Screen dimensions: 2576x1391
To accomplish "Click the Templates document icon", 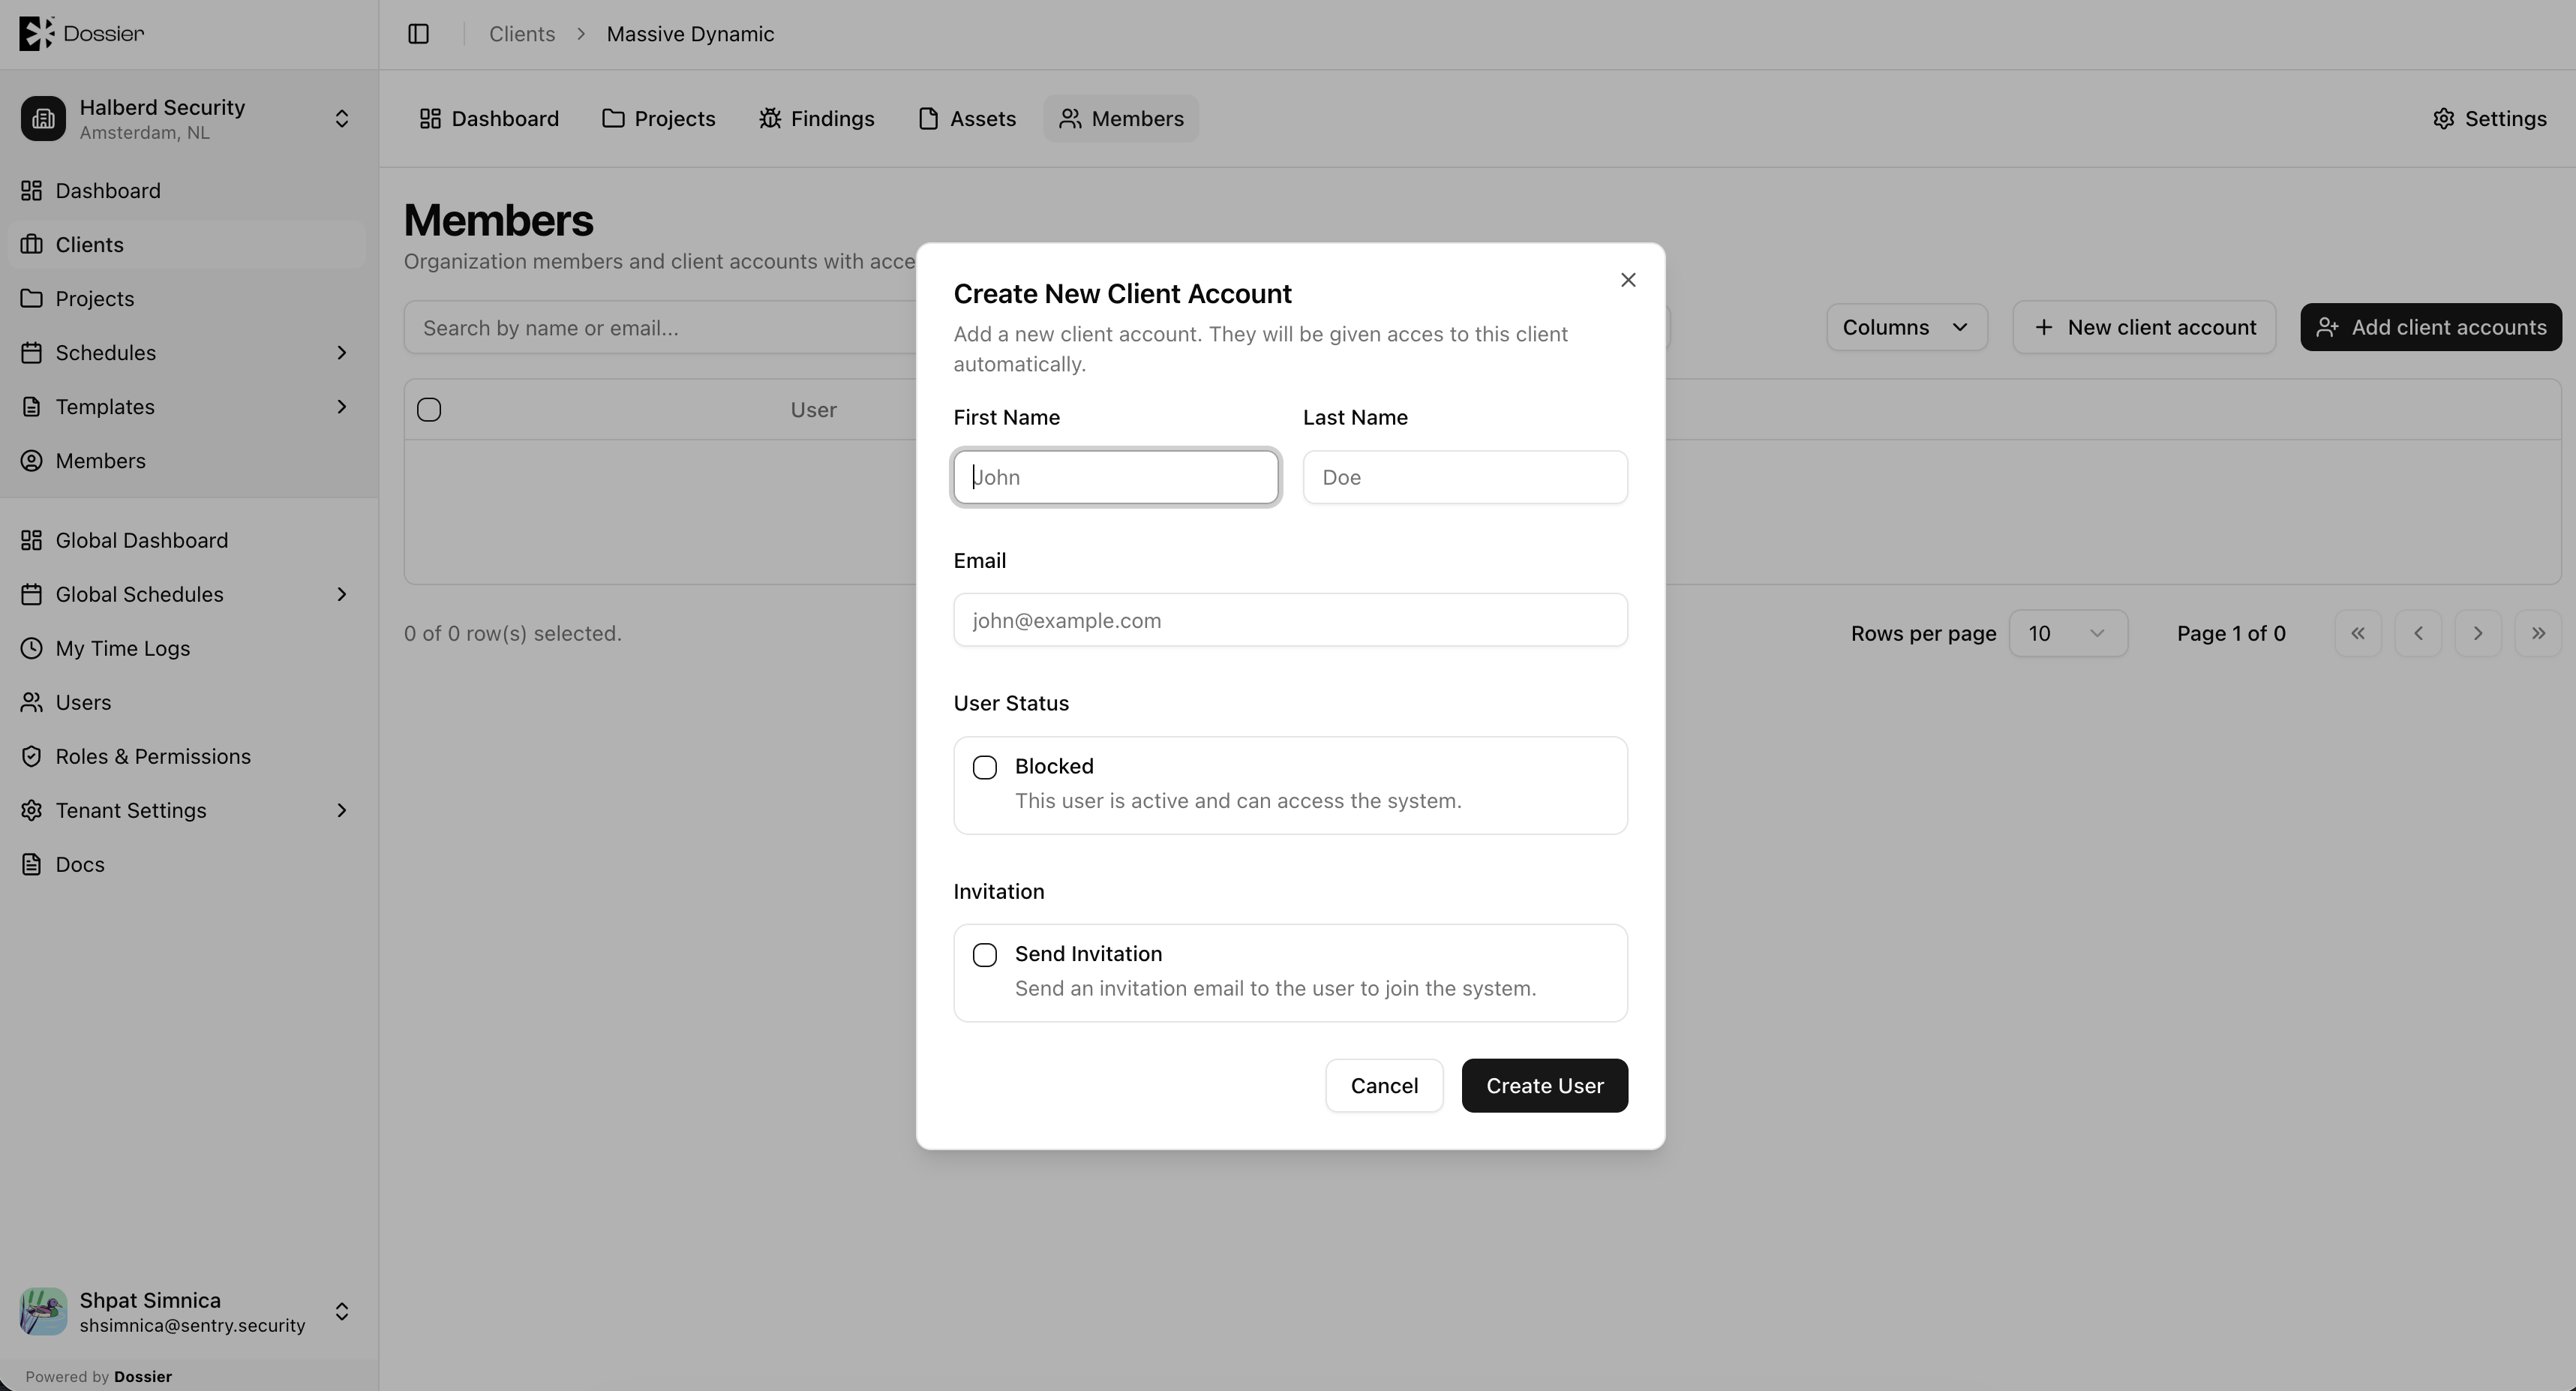I will 32,406.
